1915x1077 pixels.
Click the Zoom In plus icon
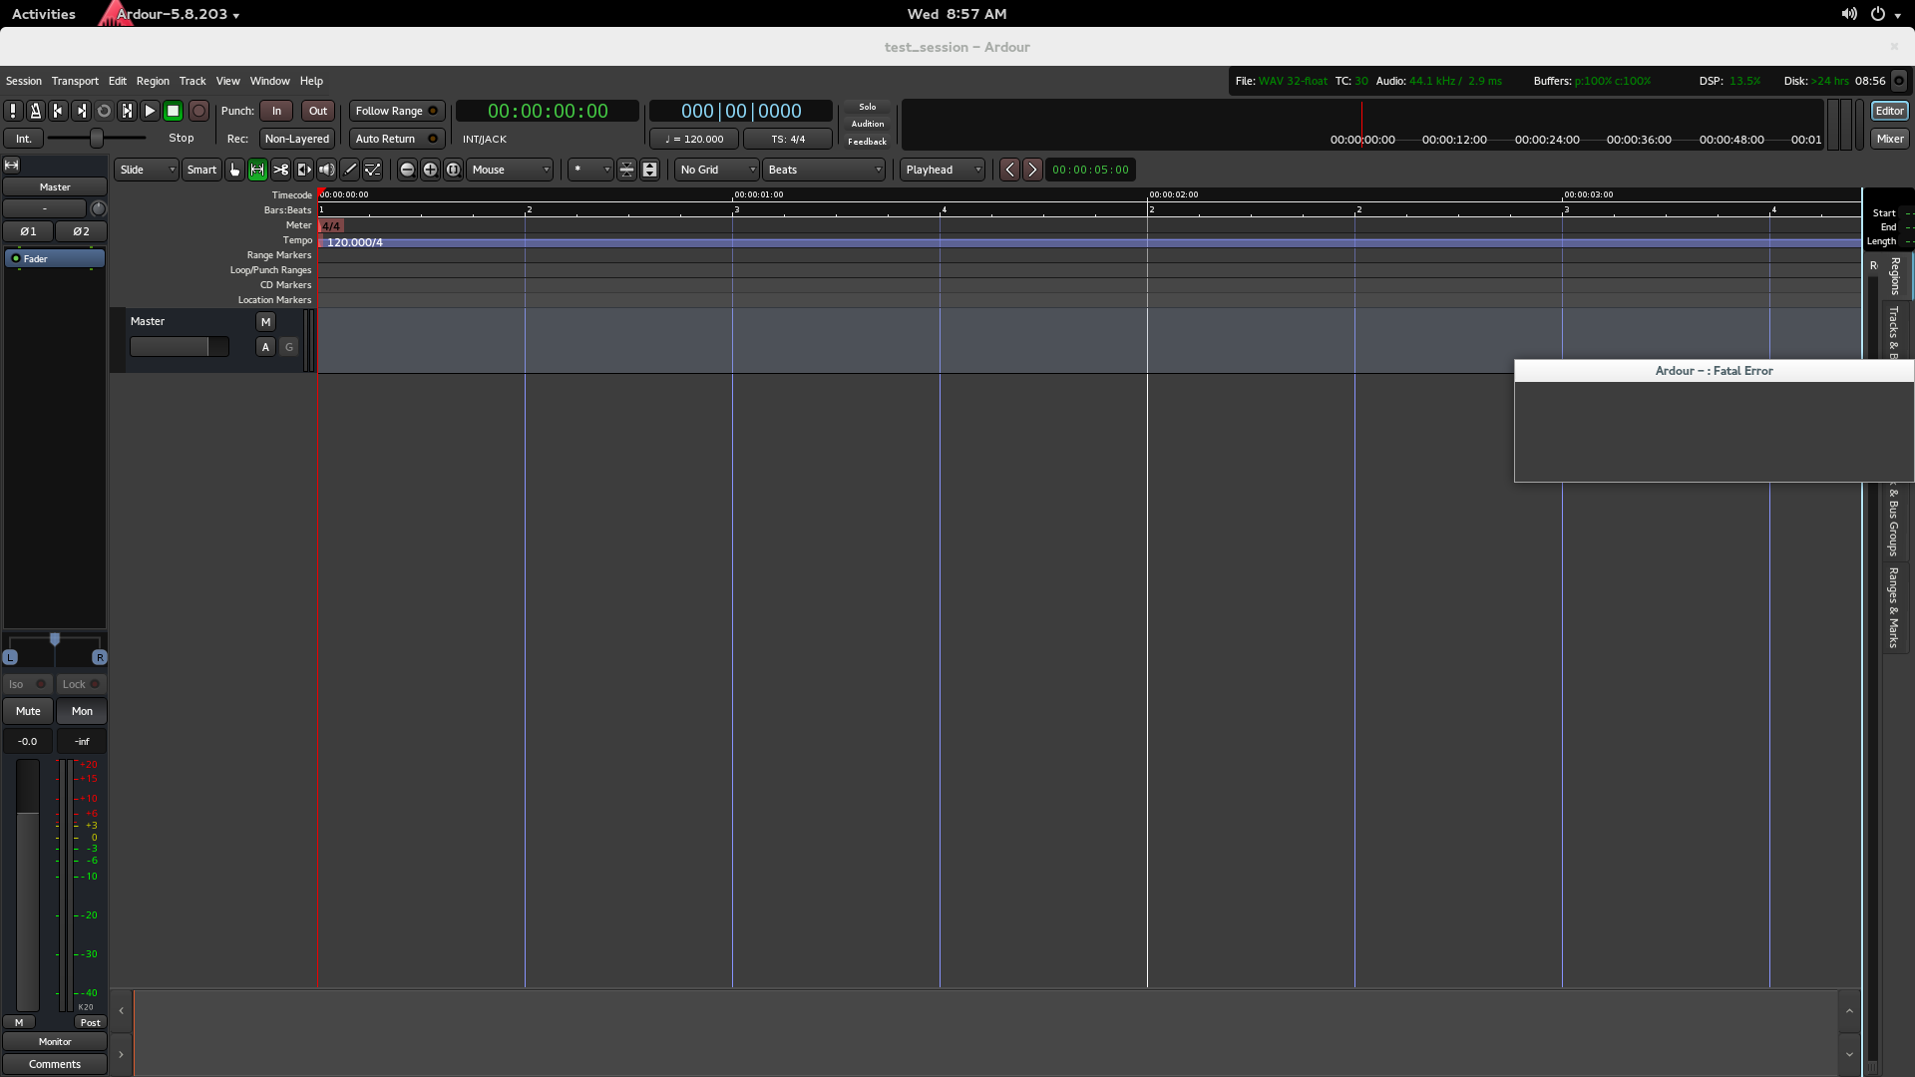point(430,170)
